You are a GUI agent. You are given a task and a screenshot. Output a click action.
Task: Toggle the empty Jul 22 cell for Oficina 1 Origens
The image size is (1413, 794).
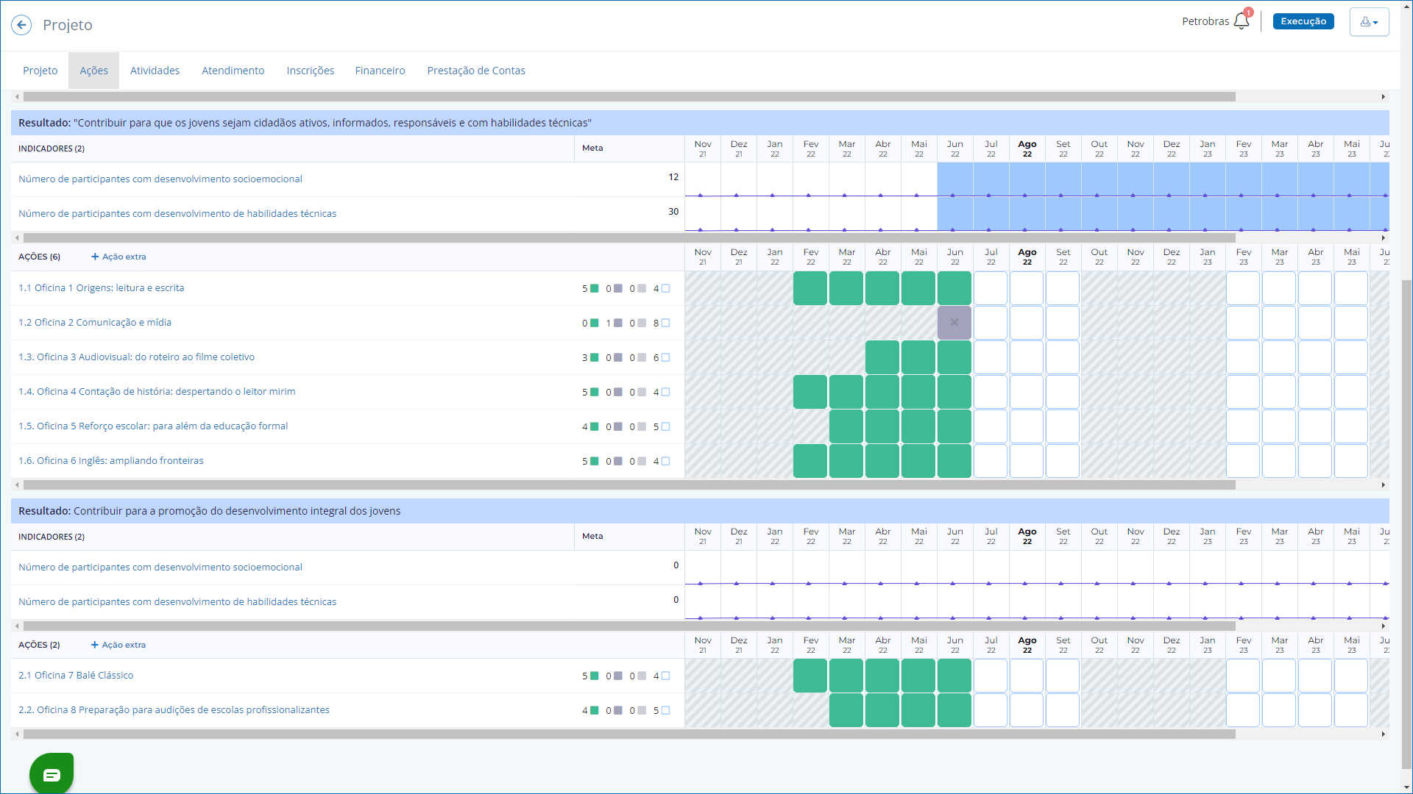(991, 288)
